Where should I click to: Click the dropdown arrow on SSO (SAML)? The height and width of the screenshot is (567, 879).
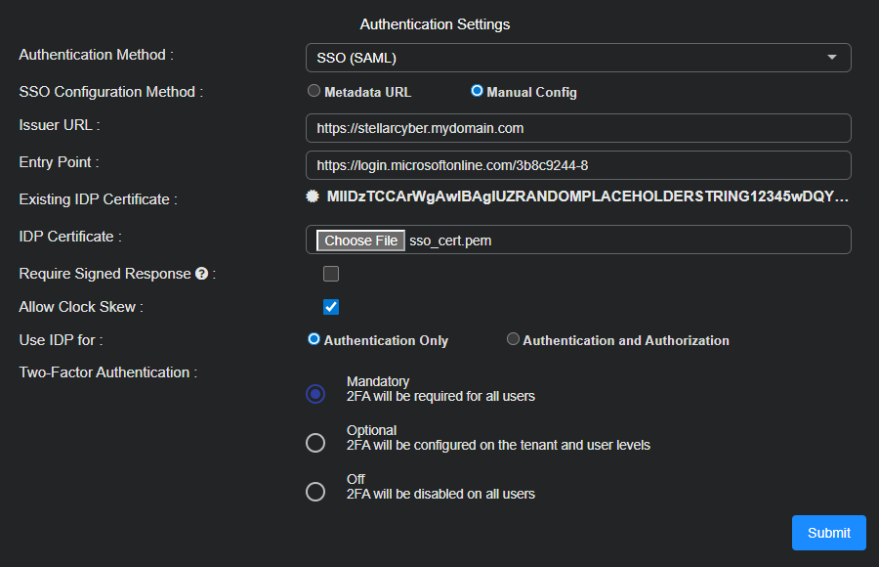[x=832, y=58]
